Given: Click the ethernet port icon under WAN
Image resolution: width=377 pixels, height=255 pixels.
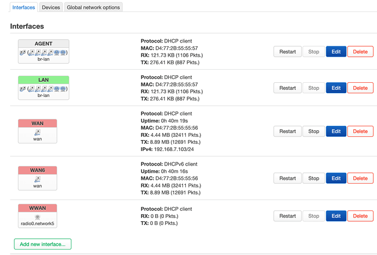Looking at the screenshot, I should (38, 132).
